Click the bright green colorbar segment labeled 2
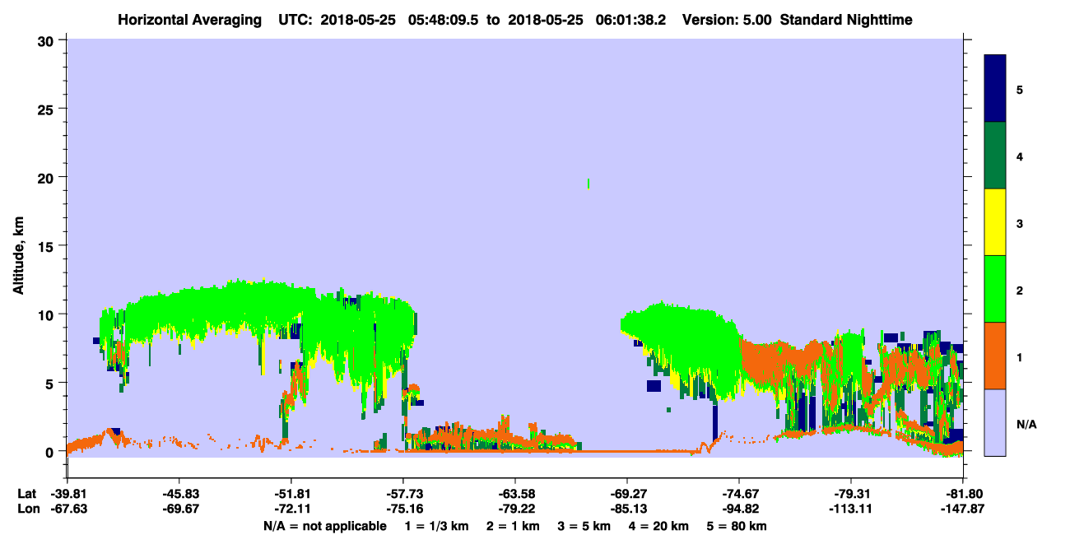The height and width of the screenshot is (549, 1070). 995,289
